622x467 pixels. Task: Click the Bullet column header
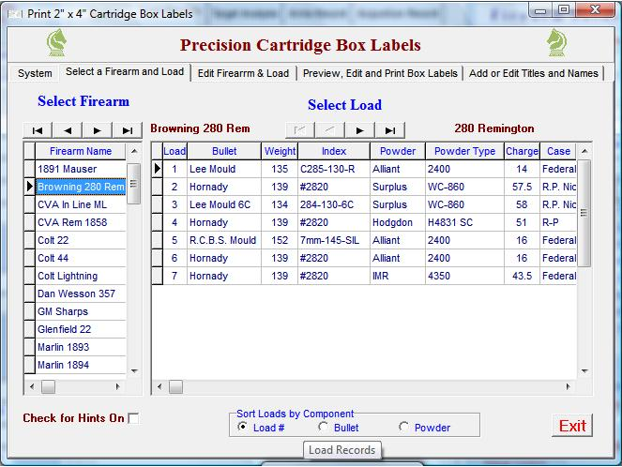click(224, 151)
